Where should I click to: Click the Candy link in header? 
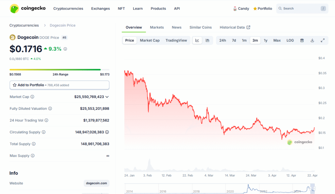coord(241,9)
